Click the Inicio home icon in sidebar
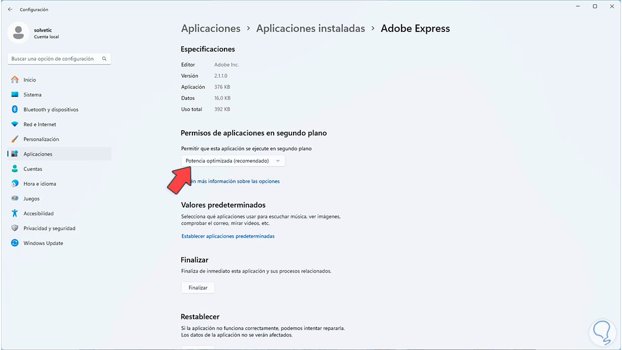Screen dimensions: 622x350 [x=15, y=80]
